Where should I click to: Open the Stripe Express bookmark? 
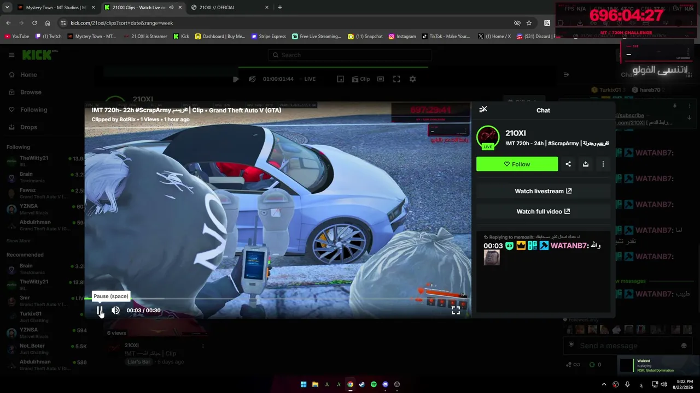(269, 37)
